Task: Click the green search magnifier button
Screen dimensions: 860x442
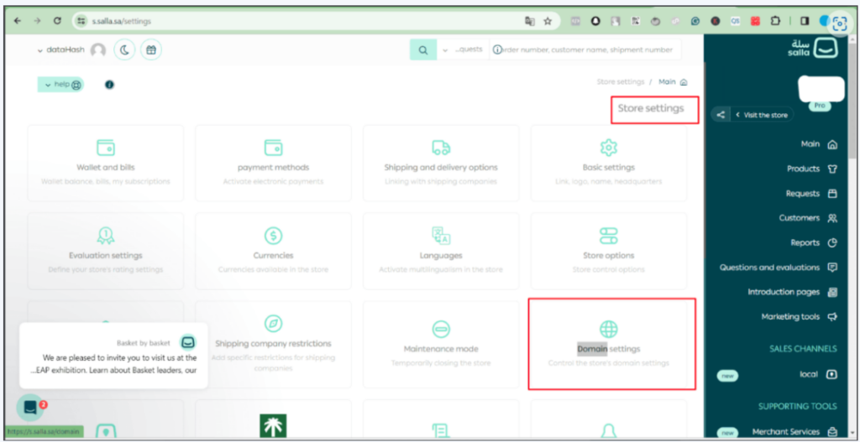Action: [x=423, y=49]
